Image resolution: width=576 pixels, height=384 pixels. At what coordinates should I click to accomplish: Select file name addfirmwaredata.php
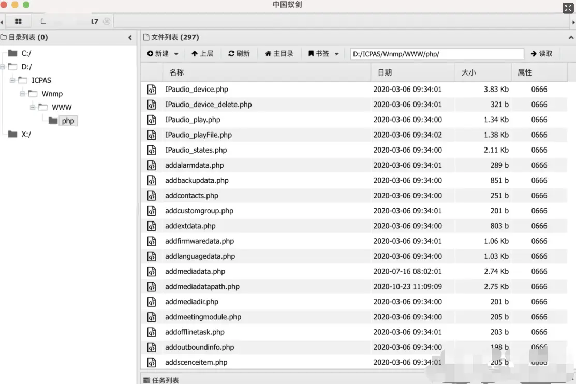(x=199, y=241)
